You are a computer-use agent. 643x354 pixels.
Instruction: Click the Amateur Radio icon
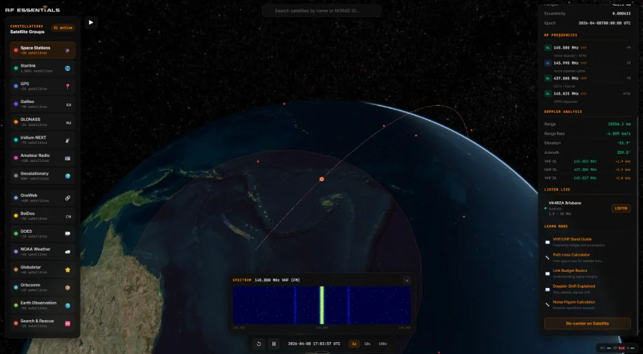click(x=68, y=158)
